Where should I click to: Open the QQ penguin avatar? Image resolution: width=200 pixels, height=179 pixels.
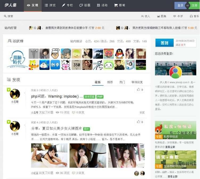coord(119,54)
